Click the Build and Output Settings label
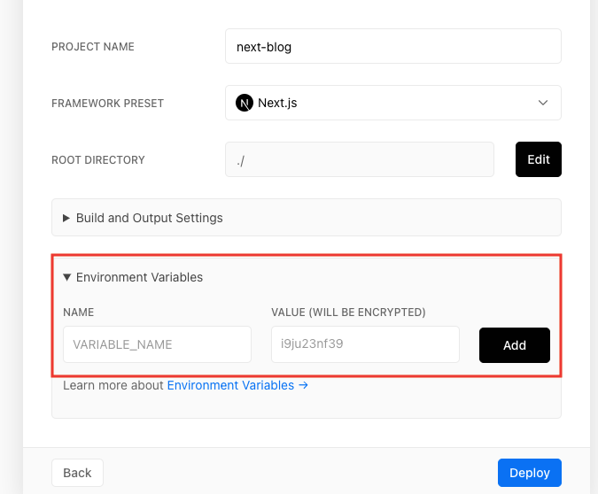Image resolution: width=598 pixels, height=494 pixels. coord(150,218)
